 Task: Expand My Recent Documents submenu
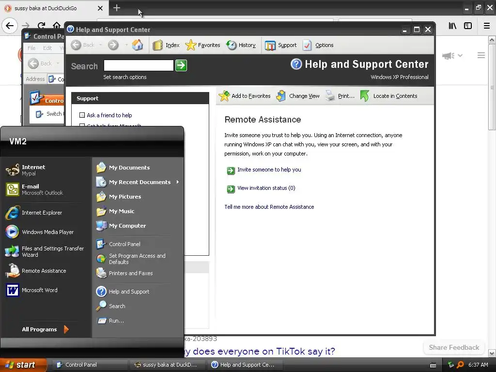pos(138,182)
